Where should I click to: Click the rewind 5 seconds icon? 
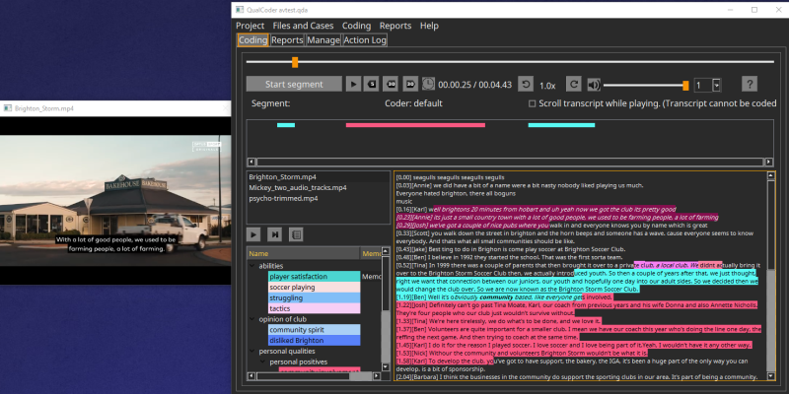tap(373, 84)
